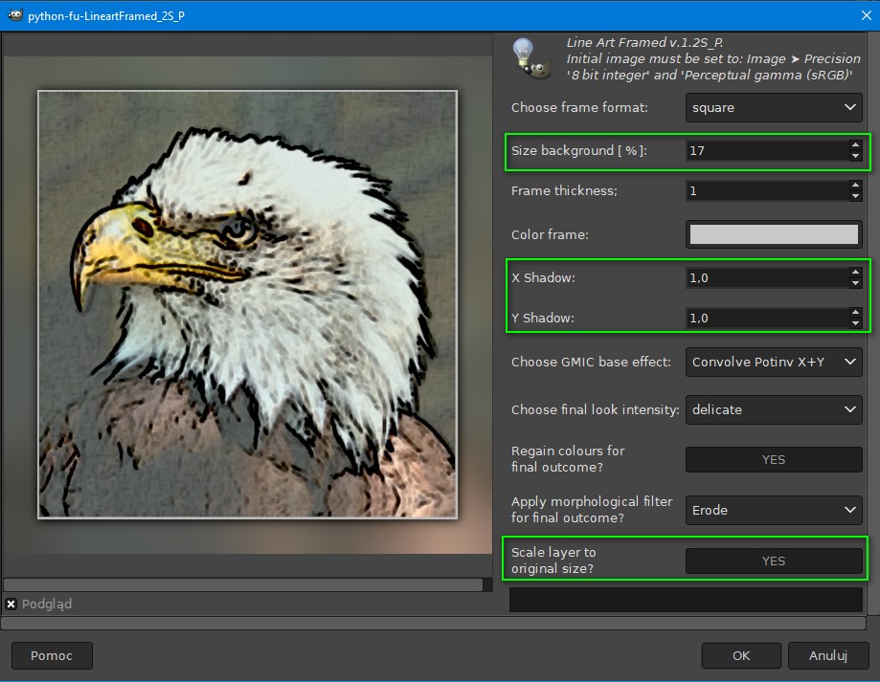The image size is (880, 682).
Task: Decrease Y Shadow with down arrow
Action: [x=855, y=323]
